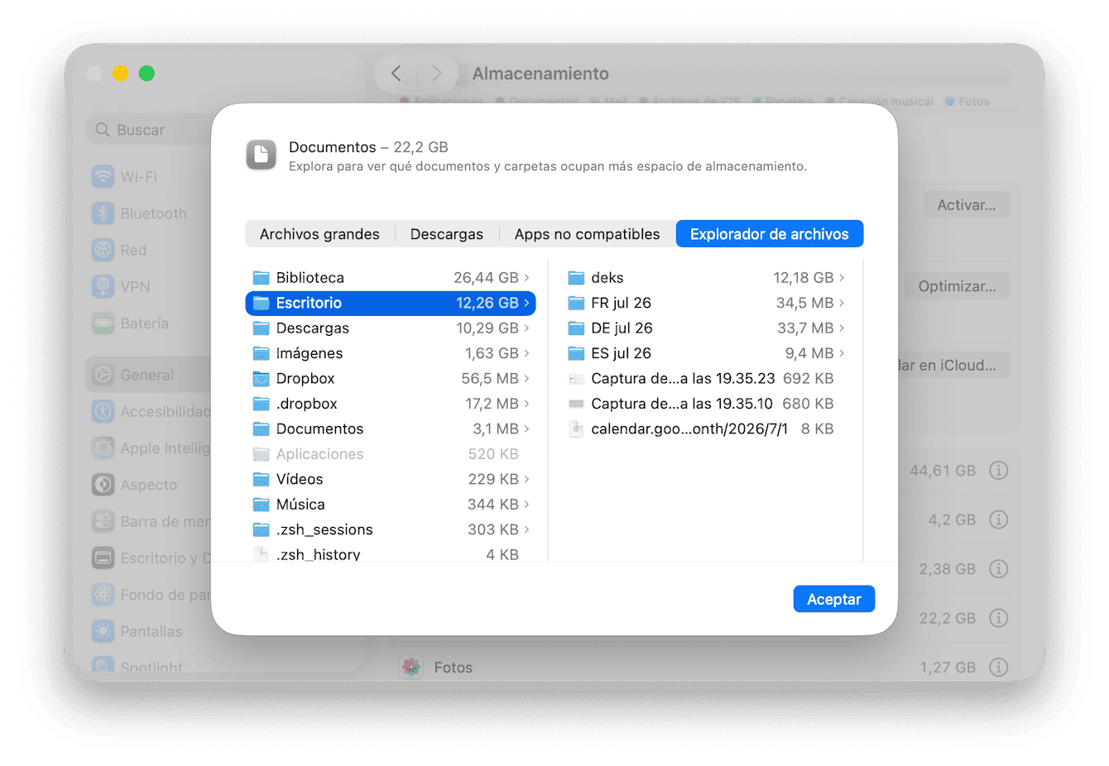This screenshot has height=766, width=1109.
Task: Click the Documentos folder icon in list
Action: point(262,429)
